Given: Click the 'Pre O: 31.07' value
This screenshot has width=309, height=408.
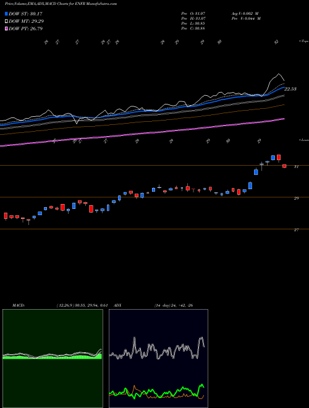Looking at the screenshot, I should point(193,13).
